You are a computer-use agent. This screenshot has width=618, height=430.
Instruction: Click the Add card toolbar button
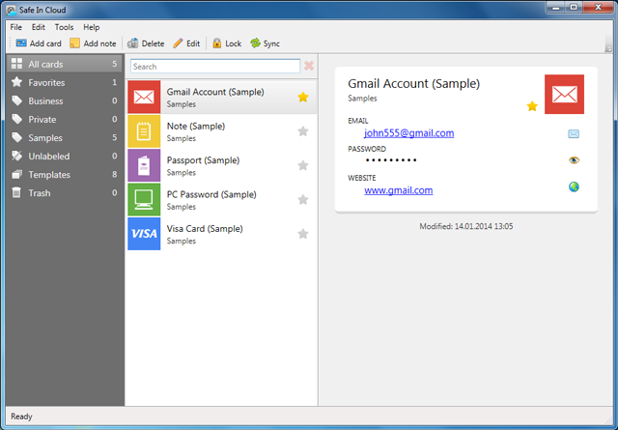[39, 43]
